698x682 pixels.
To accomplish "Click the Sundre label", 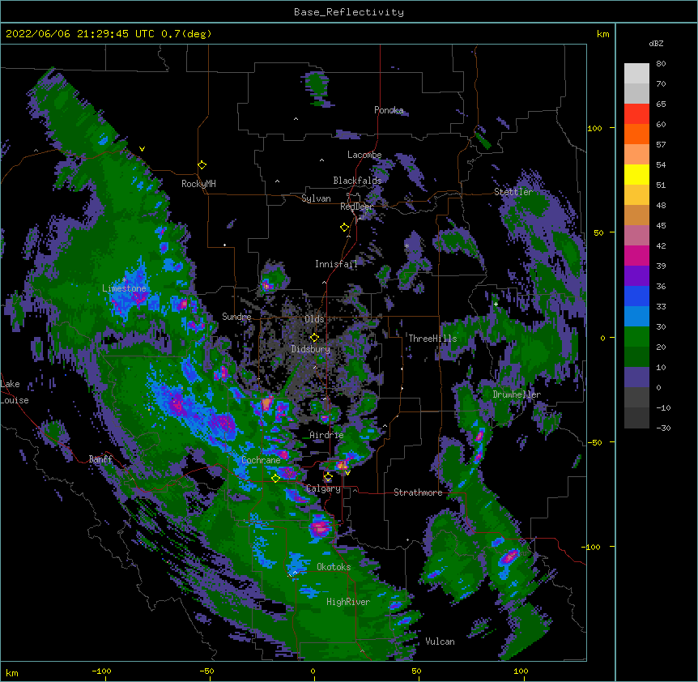I will point(236,317).
